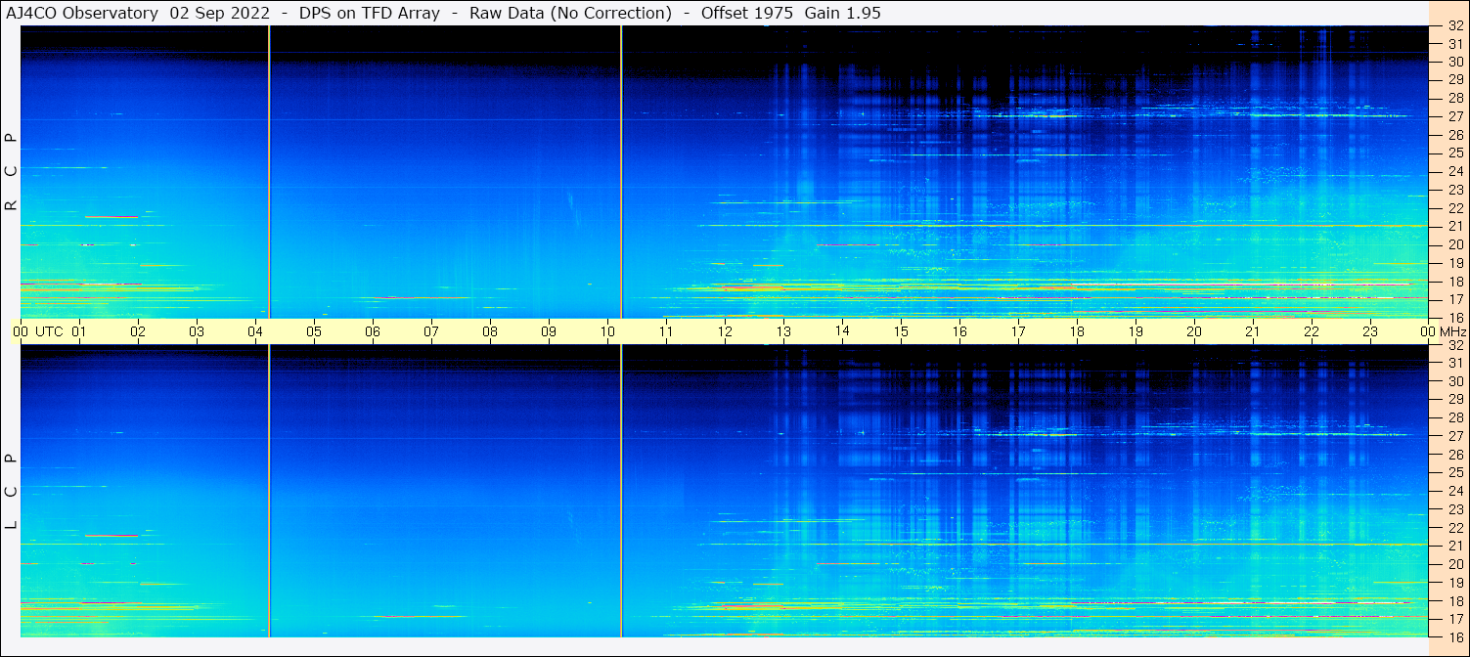Viewport: 1470px width, 657px height.
Task: Click the 22 hour tick label on time axis
Action: 1312,331
